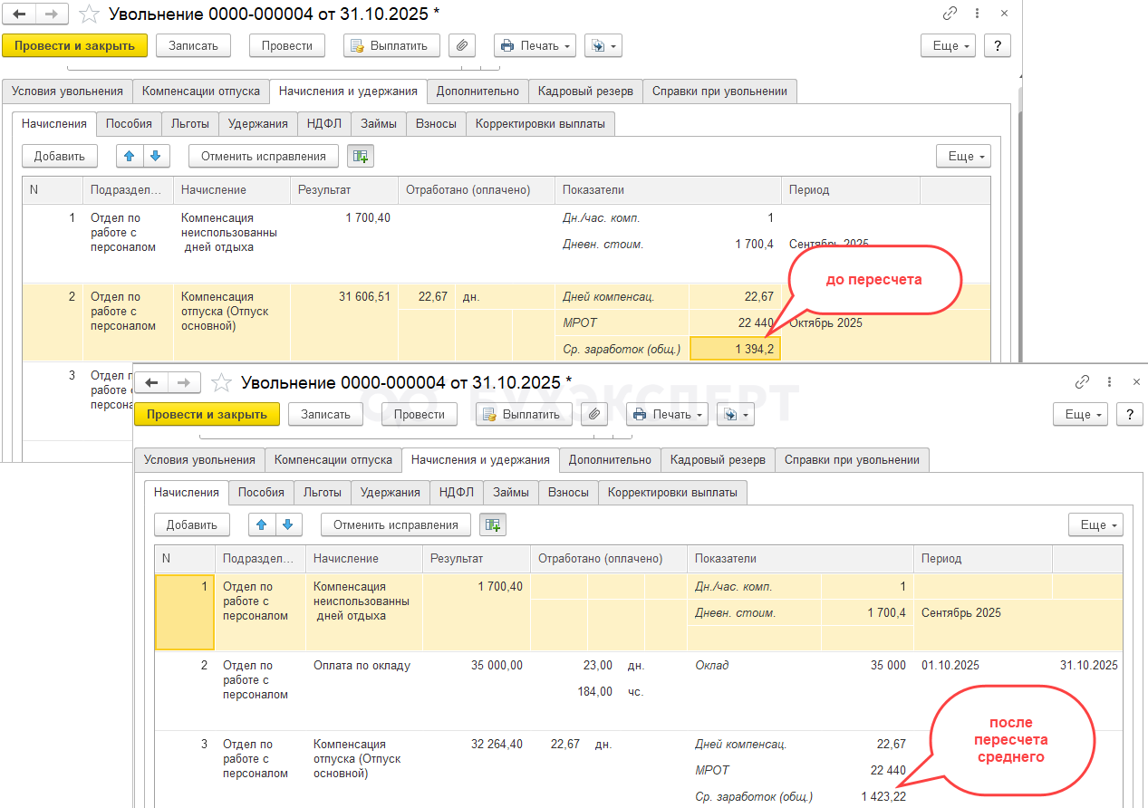The image size is (1148, 808).
Task: Click the highlighted Ср. заработок value 1 394,2
Action: [735, 349]
